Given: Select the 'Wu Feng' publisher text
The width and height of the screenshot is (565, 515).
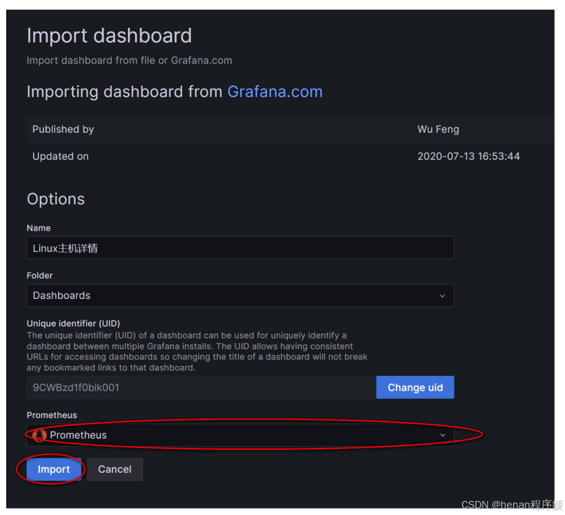Looking at the screenshot, I should tap(438, 129).
